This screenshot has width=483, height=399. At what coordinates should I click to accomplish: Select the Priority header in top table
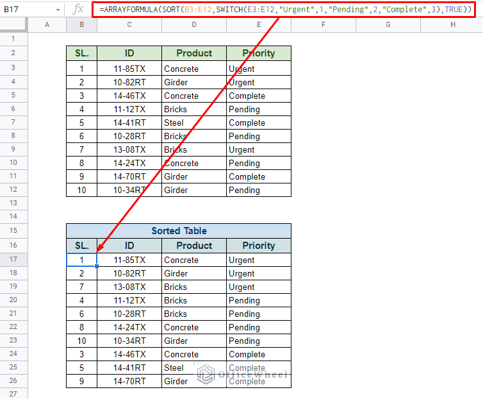pos(259,53)
